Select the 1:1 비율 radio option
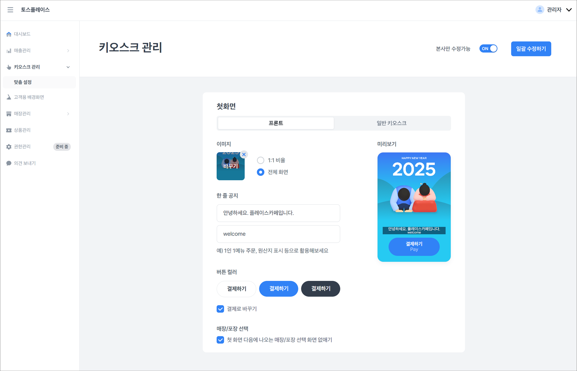Image resolution: width=577 pixels, height=371 pixels. tap(261, 160)
